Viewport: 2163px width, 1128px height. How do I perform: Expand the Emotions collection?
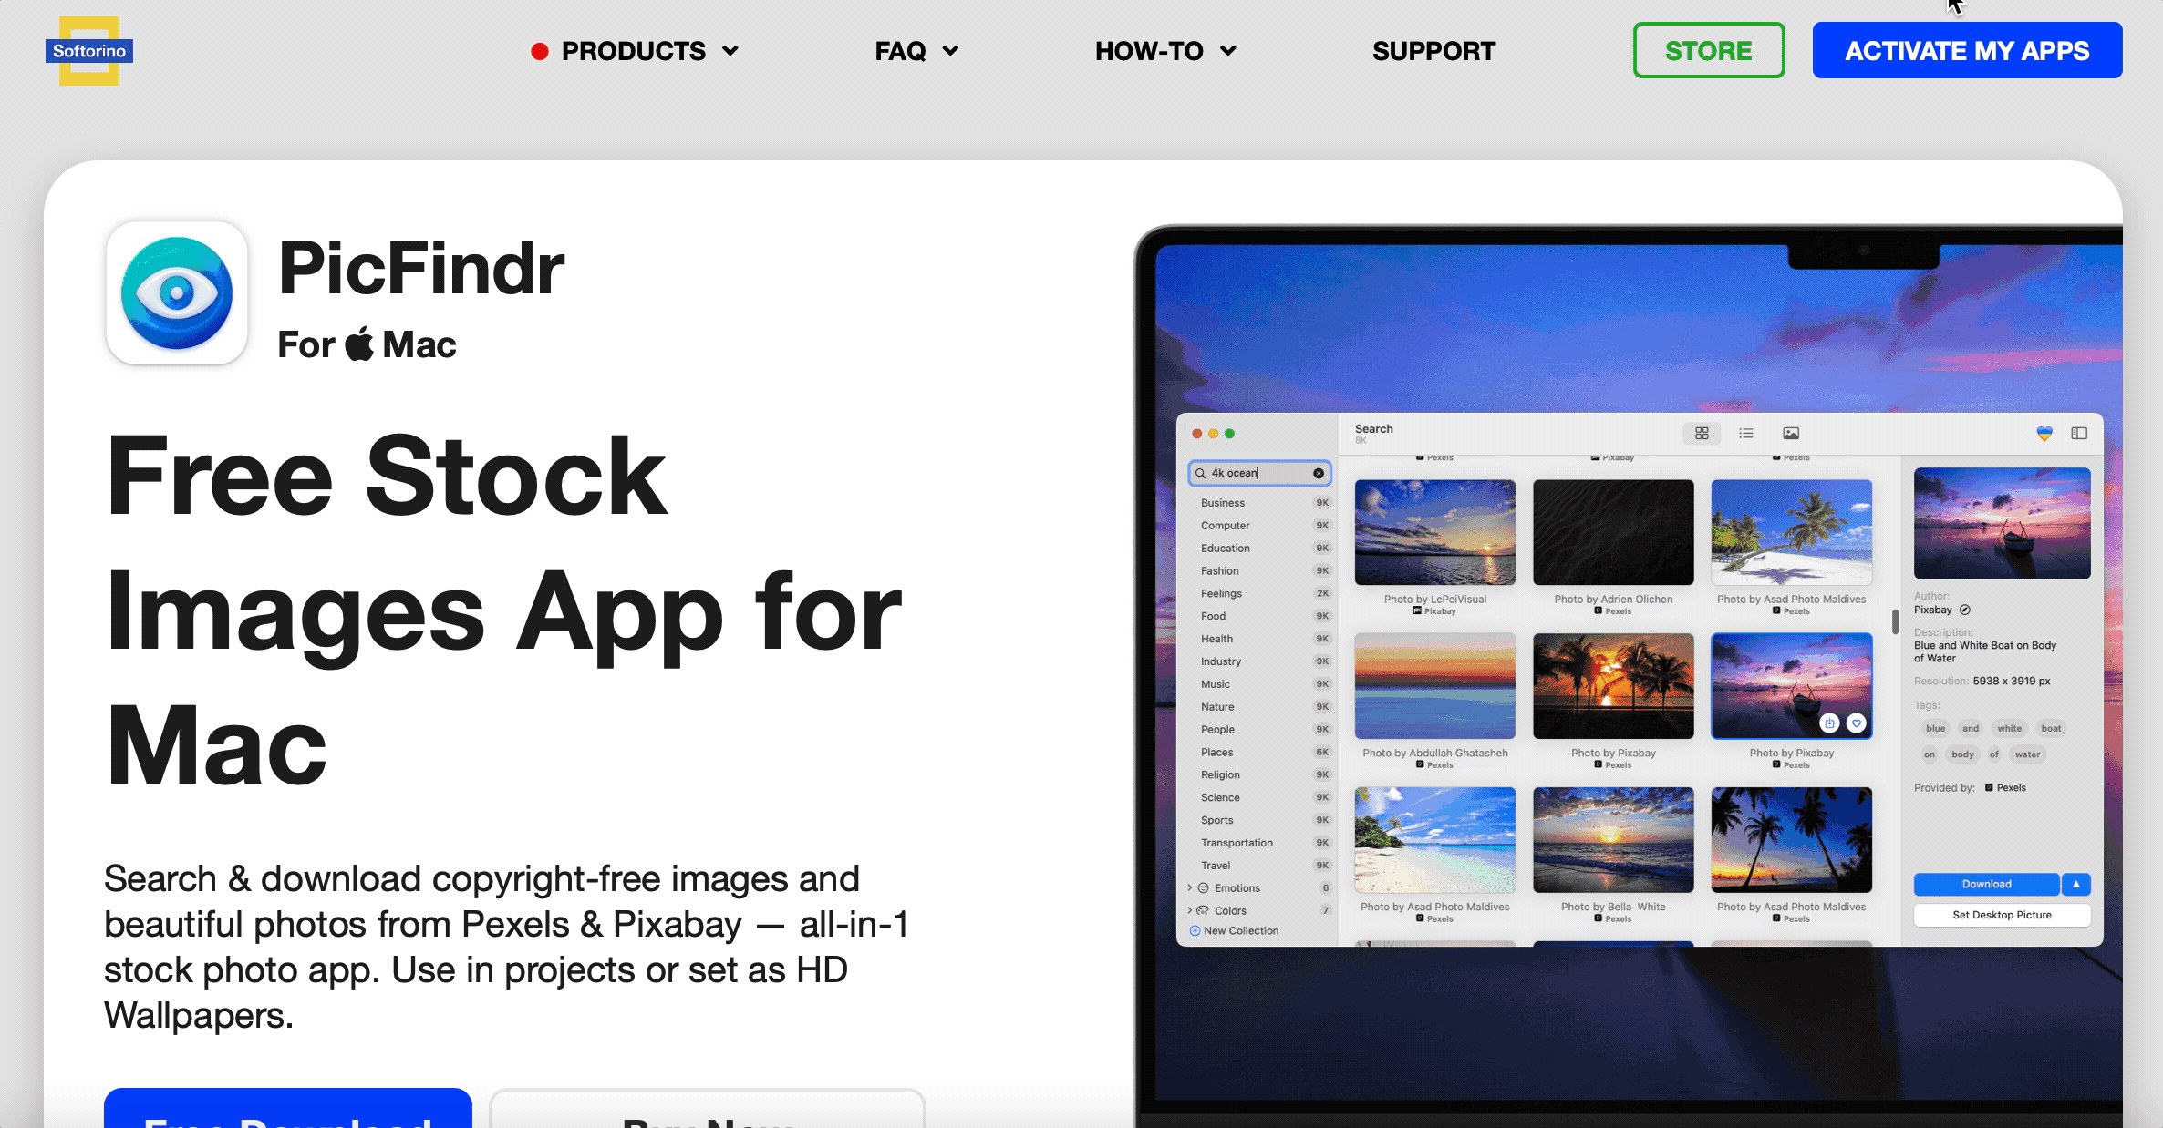click(1190, 887)
